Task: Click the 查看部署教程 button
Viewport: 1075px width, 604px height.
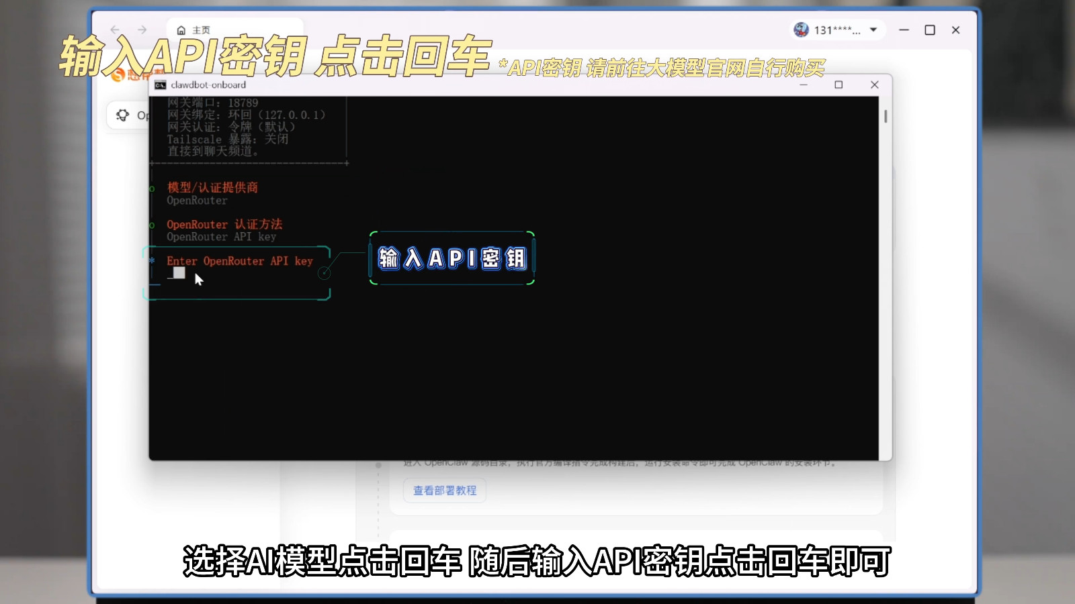Action: click(444, 491)
